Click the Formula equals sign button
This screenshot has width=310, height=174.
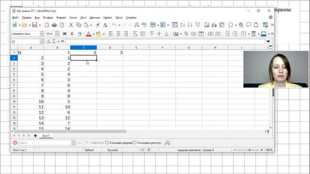point(62,42)
